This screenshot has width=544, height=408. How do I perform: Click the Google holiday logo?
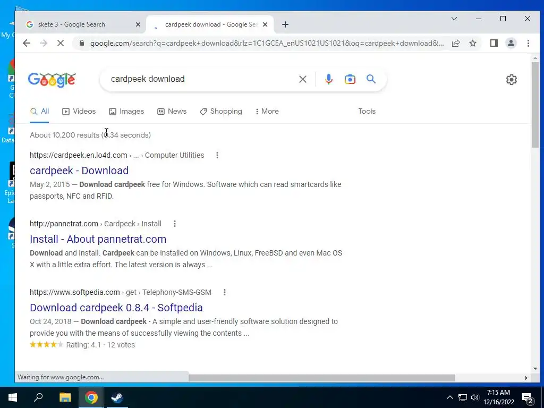pos(52,80)
